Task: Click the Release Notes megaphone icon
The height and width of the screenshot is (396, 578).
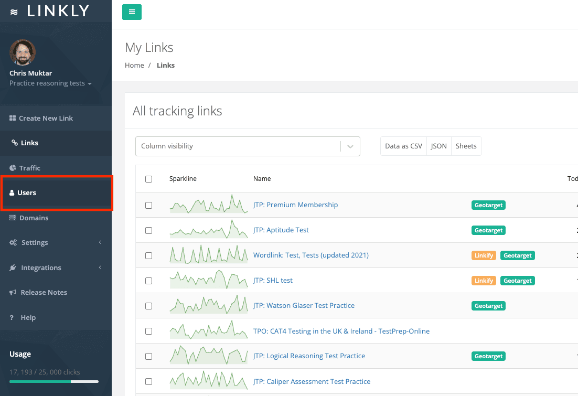Action: coord(13,292)
